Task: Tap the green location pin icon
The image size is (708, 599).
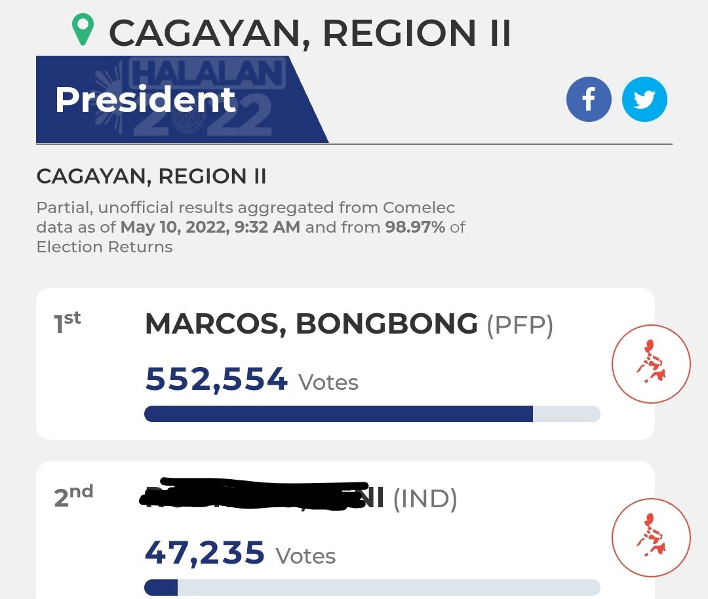Action: click(x=83, y=29)
